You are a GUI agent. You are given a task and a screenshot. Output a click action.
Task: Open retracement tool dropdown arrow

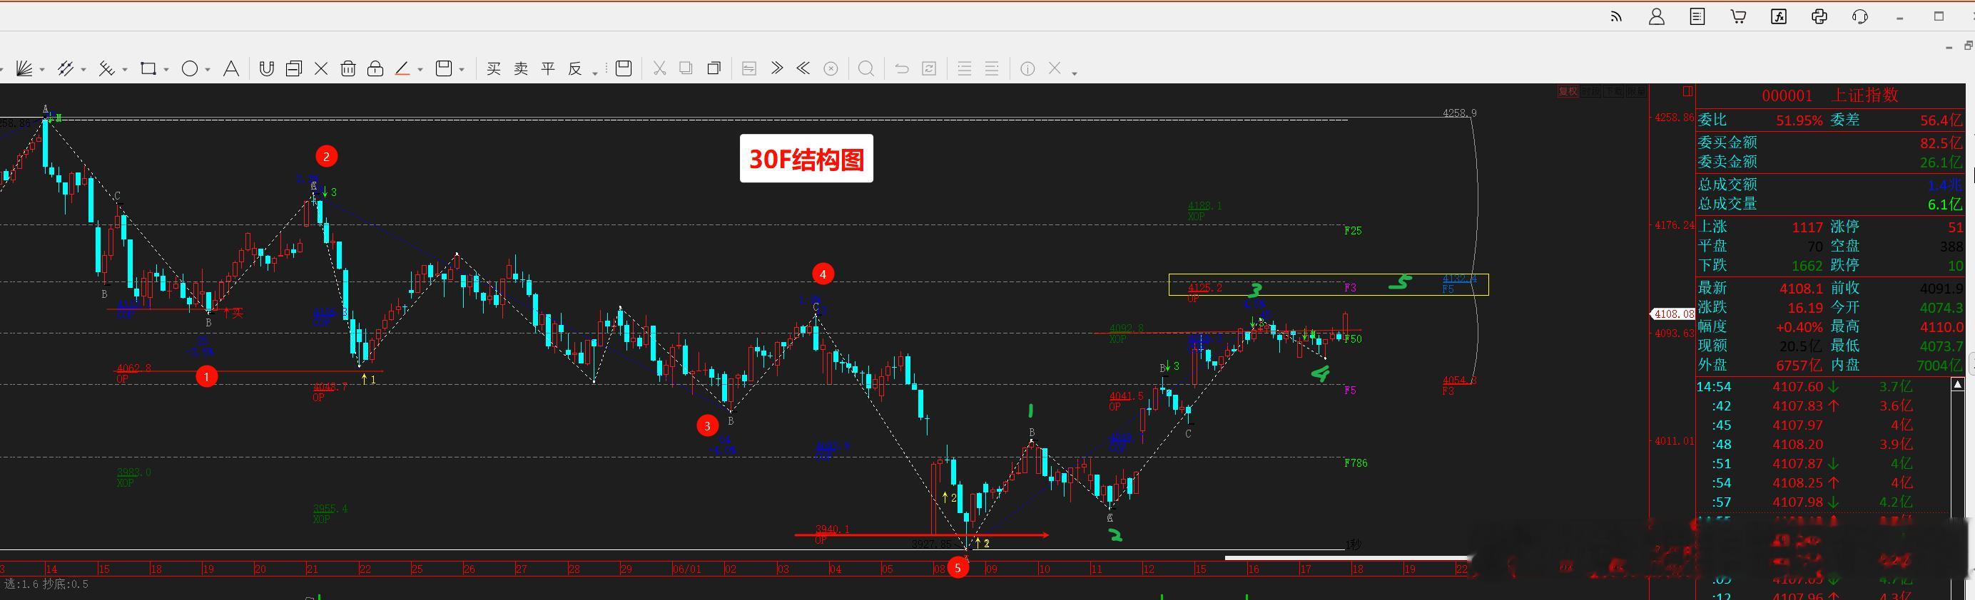125,71
